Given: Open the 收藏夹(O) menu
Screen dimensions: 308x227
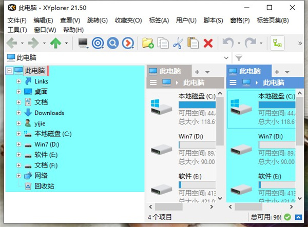Looking at the screenshot, I should point(128,20).
